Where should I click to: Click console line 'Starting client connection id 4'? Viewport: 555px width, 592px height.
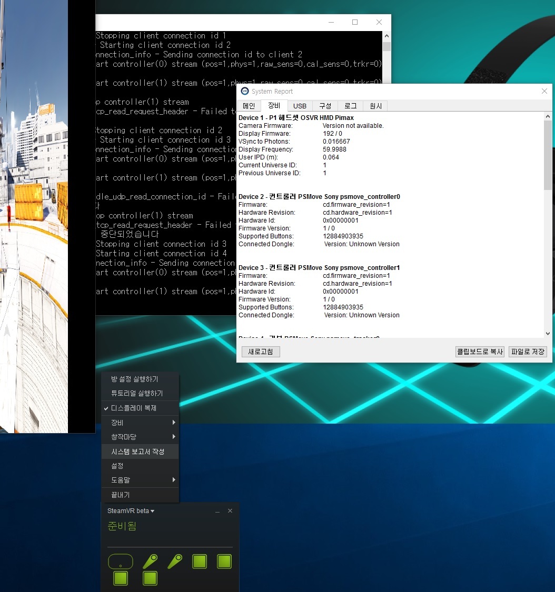point(161,253)
